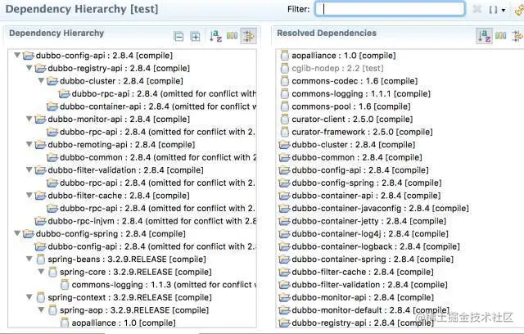Click aopalliance jar icon in Resolved Dependencies
524x334 pixels.
click(284, 56)
